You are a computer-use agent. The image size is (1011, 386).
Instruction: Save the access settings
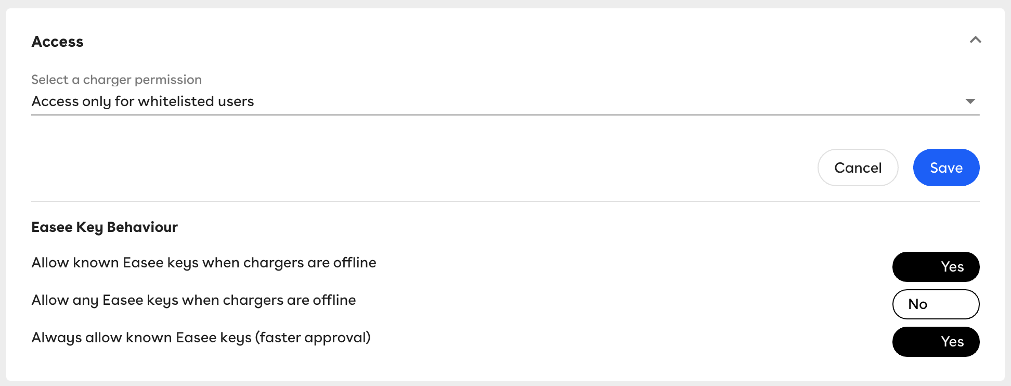click(946, 168)
